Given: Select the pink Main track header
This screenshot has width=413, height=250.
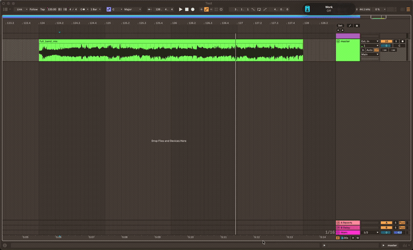Looking at the screenshot, I should pos(348,232).
